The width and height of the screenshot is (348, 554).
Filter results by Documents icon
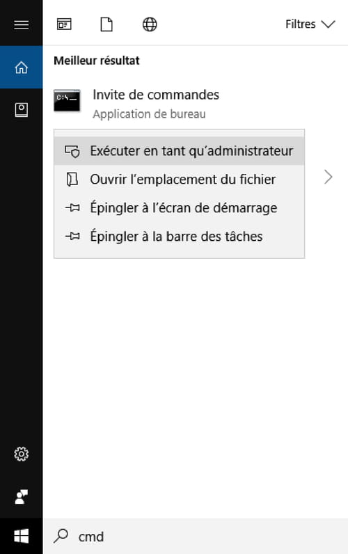(106, 24)
